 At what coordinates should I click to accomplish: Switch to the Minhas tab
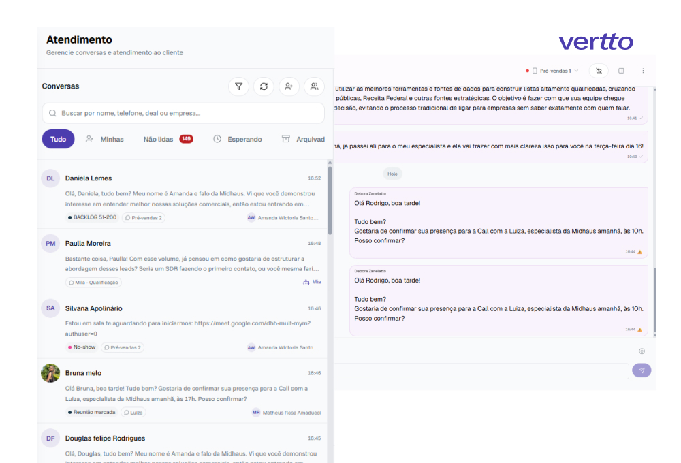pyautogui.click(x=105, y=139)
